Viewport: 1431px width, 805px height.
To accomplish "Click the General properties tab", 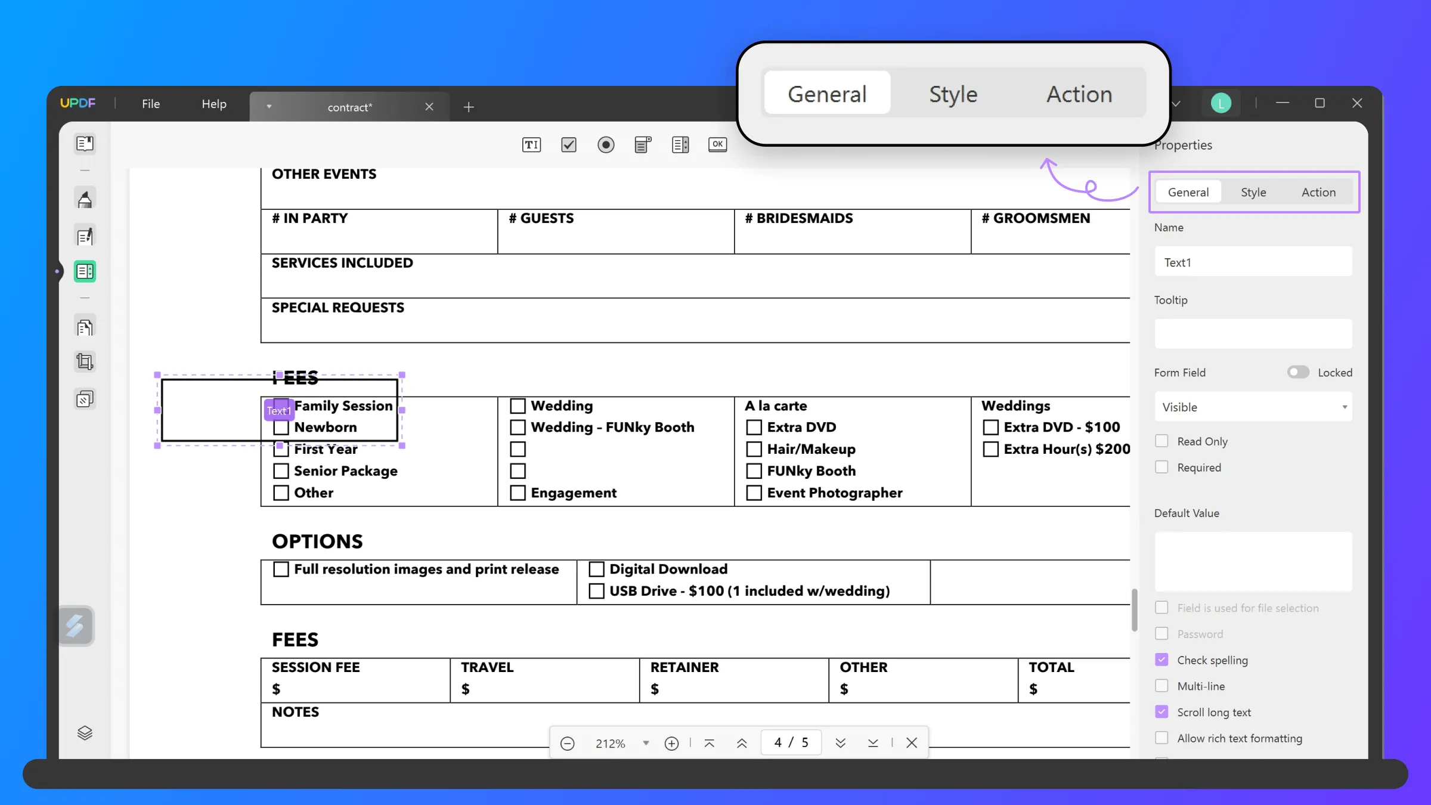I will click(x=1188, y=191).
